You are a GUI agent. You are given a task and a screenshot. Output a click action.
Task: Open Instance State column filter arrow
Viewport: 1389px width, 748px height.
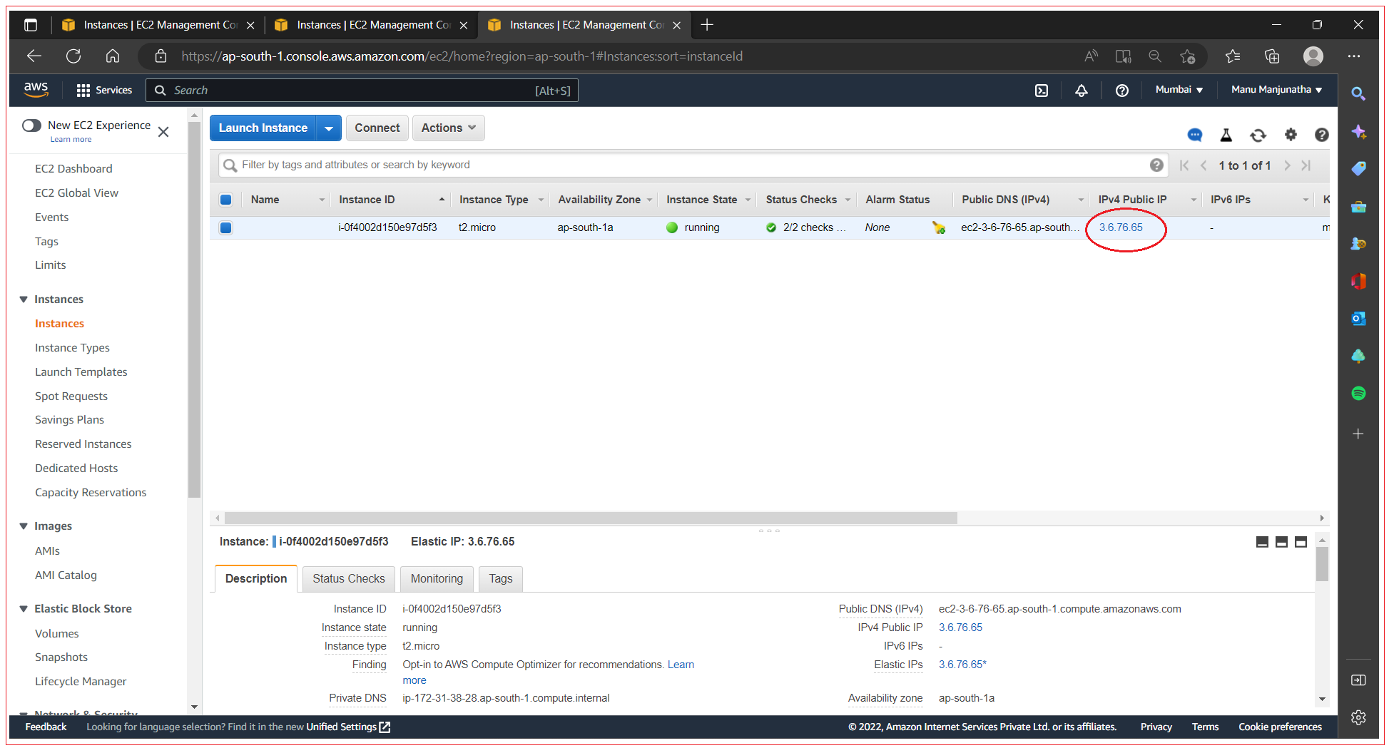748,200
